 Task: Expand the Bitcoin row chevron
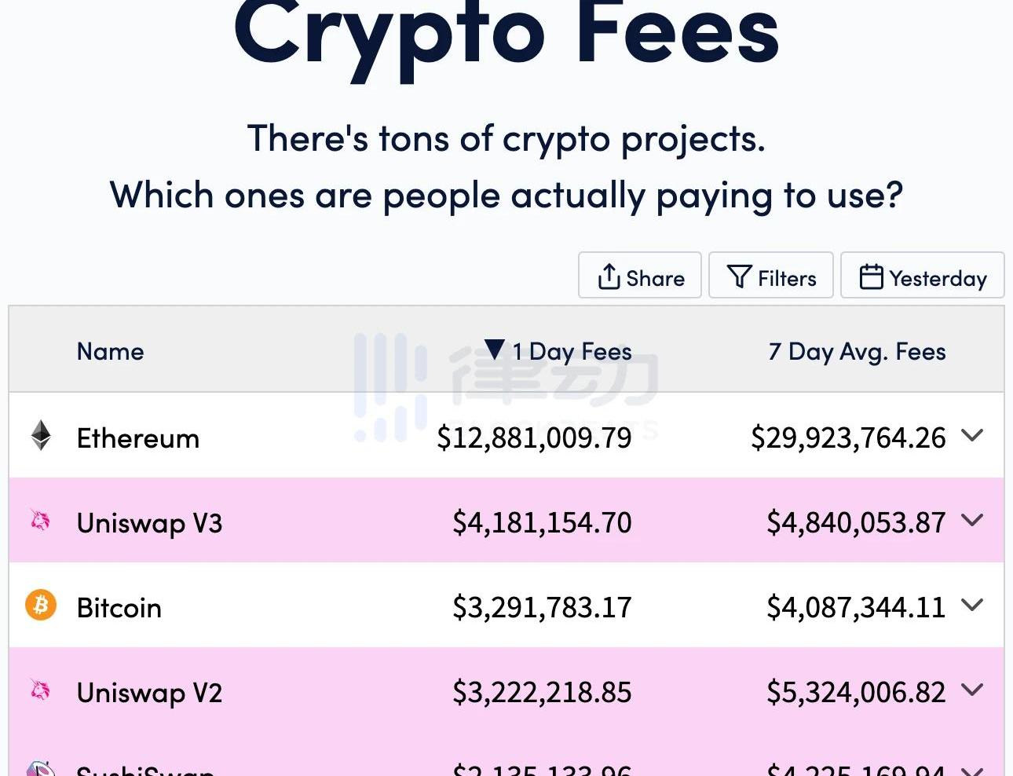tap(972, 605)
